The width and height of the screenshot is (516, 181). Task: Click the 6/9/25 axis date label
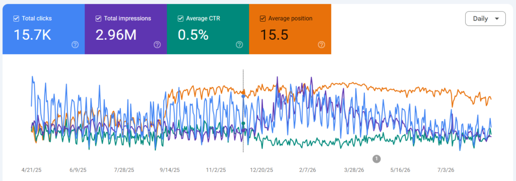click(x=78, y=170)
